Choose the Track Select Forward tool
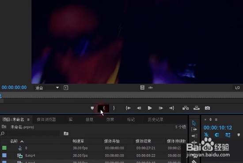 tap(194, 129)
